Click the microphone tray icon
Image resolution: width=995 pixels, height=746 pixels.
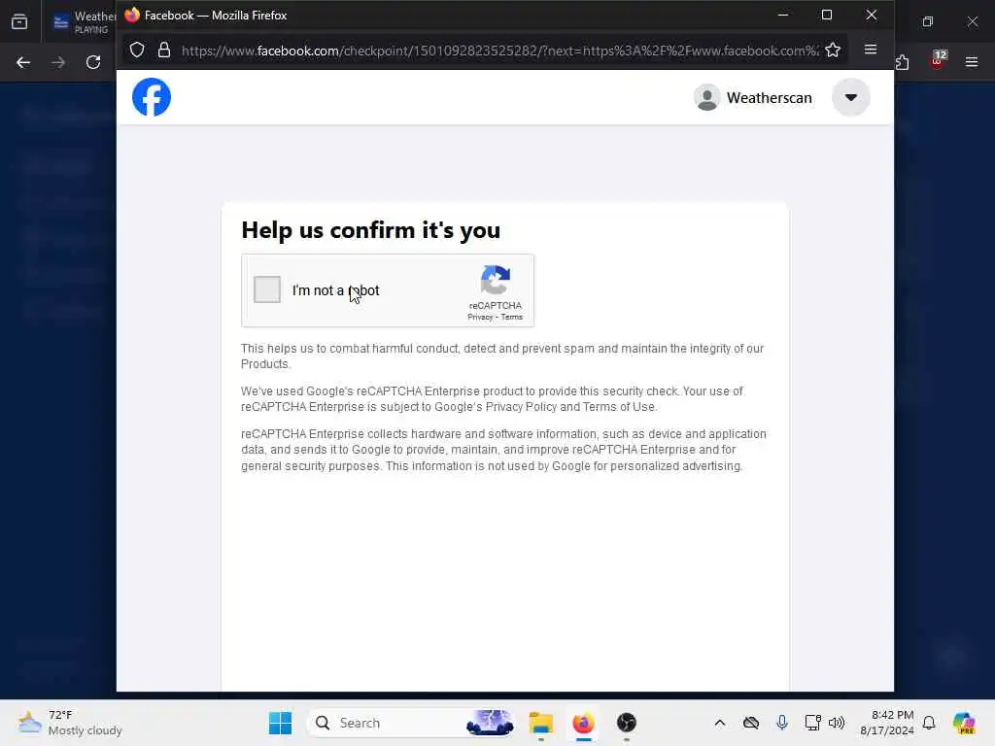782,723
